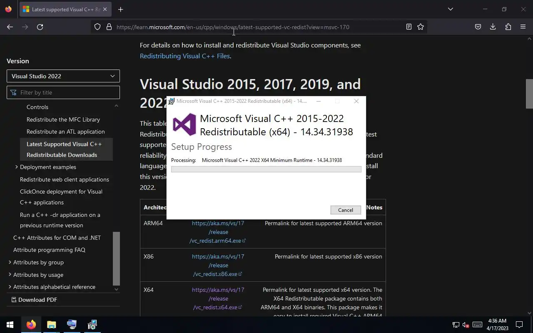Image resolution: width=533 pixels, height=333 pixels.
Task: Open the Firefox downloads panel
Action: pos(493,27)
